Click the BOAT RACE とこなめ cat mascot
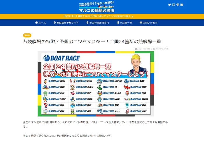 point(73,87)
